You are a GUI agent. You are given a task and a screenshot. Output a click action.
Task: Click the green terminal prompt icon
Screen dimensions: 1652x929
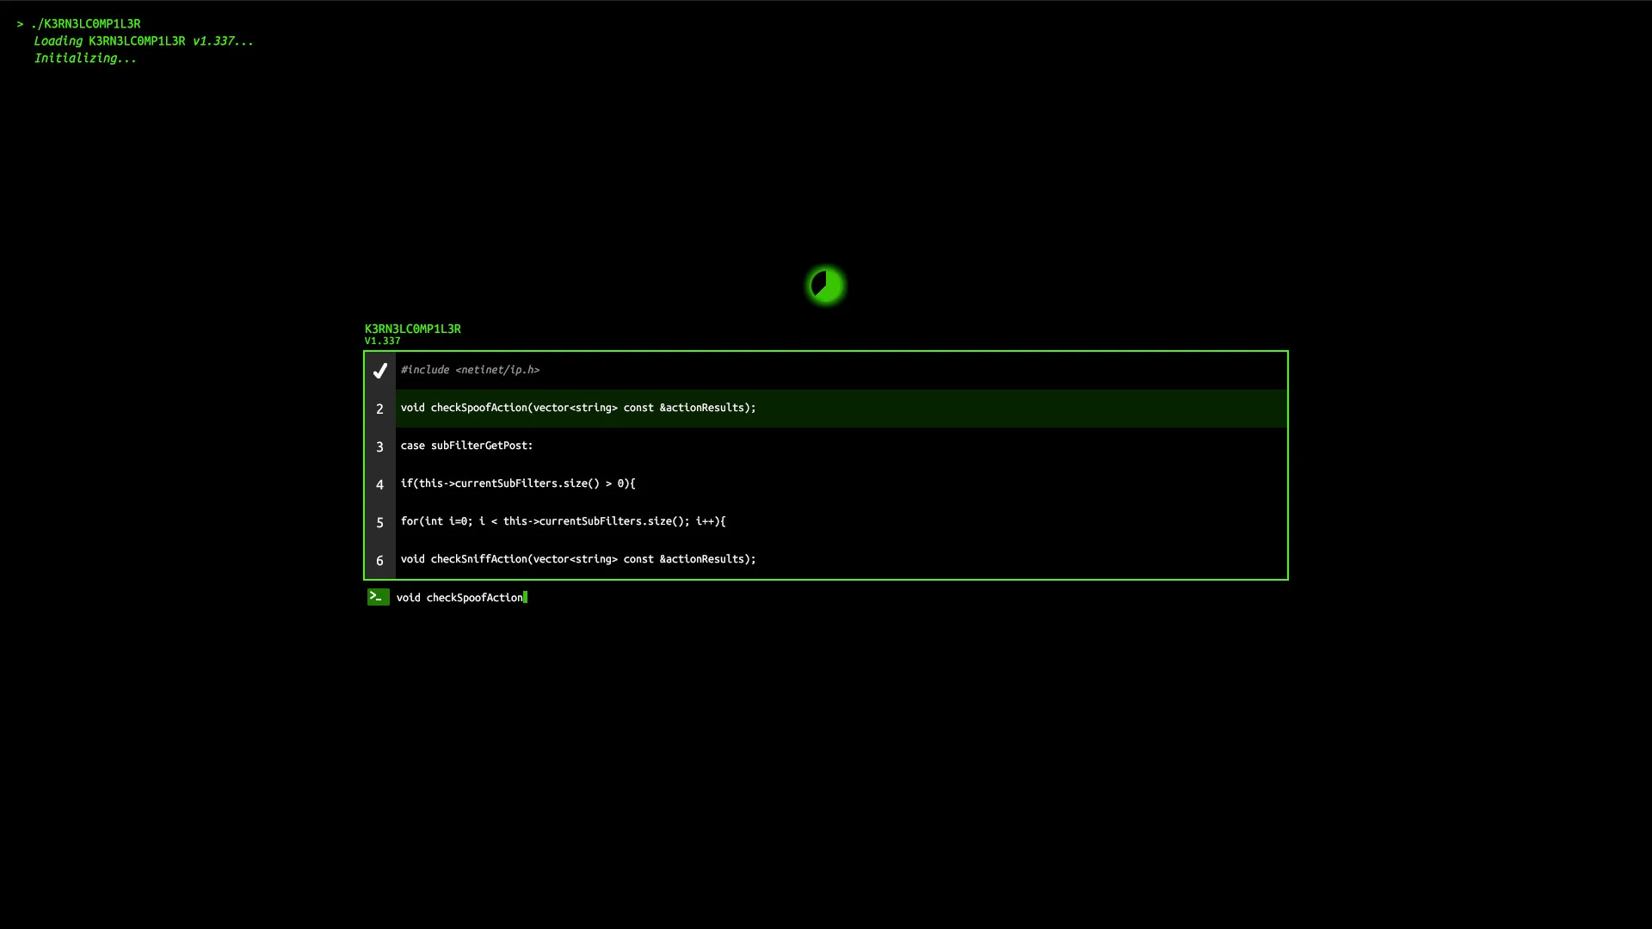pyautogui.click(x=378, y=596)
